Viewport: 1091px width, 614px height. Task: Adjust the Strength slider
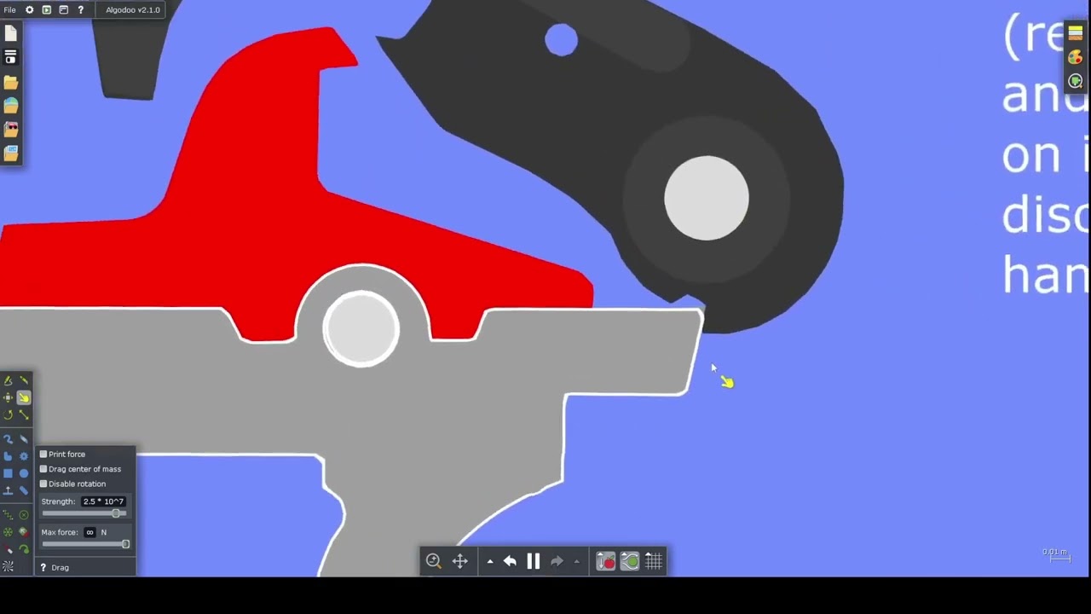coord(84,513)
